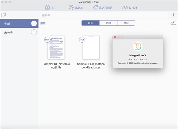Click the ePub badge on the second book
Viewport: 178px width, 129px height.
point(82,40)
